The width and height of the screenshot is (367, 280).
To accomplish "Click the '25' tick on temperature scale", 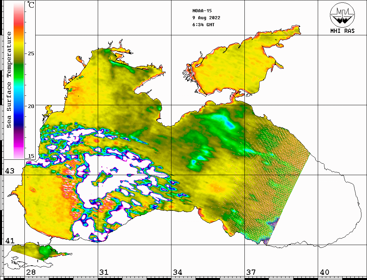I will (x=31, y=53).
